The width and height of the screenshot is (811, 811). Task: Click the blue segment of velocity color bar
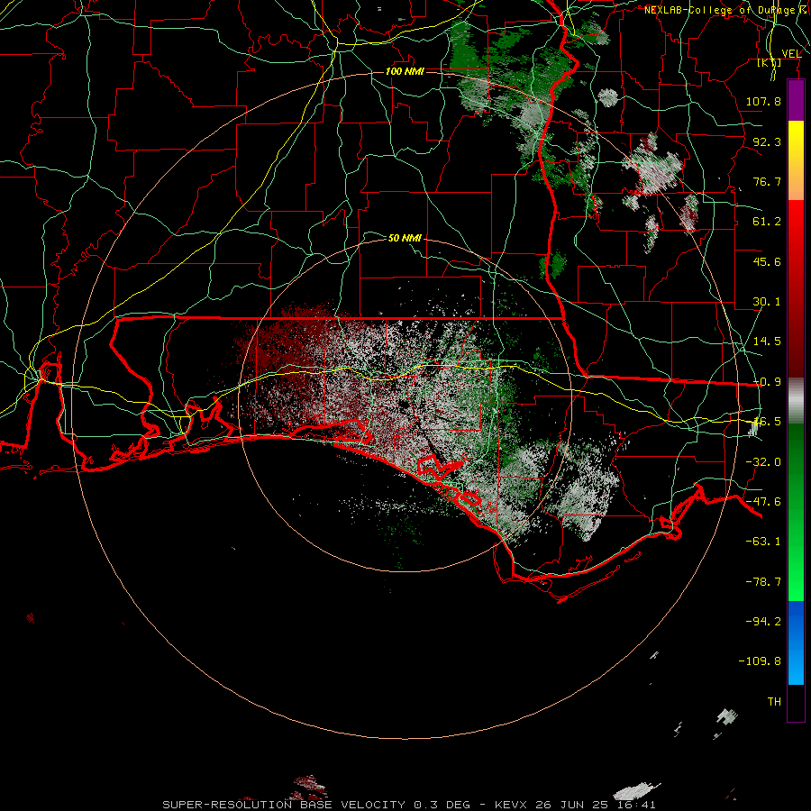coord(796,642)
